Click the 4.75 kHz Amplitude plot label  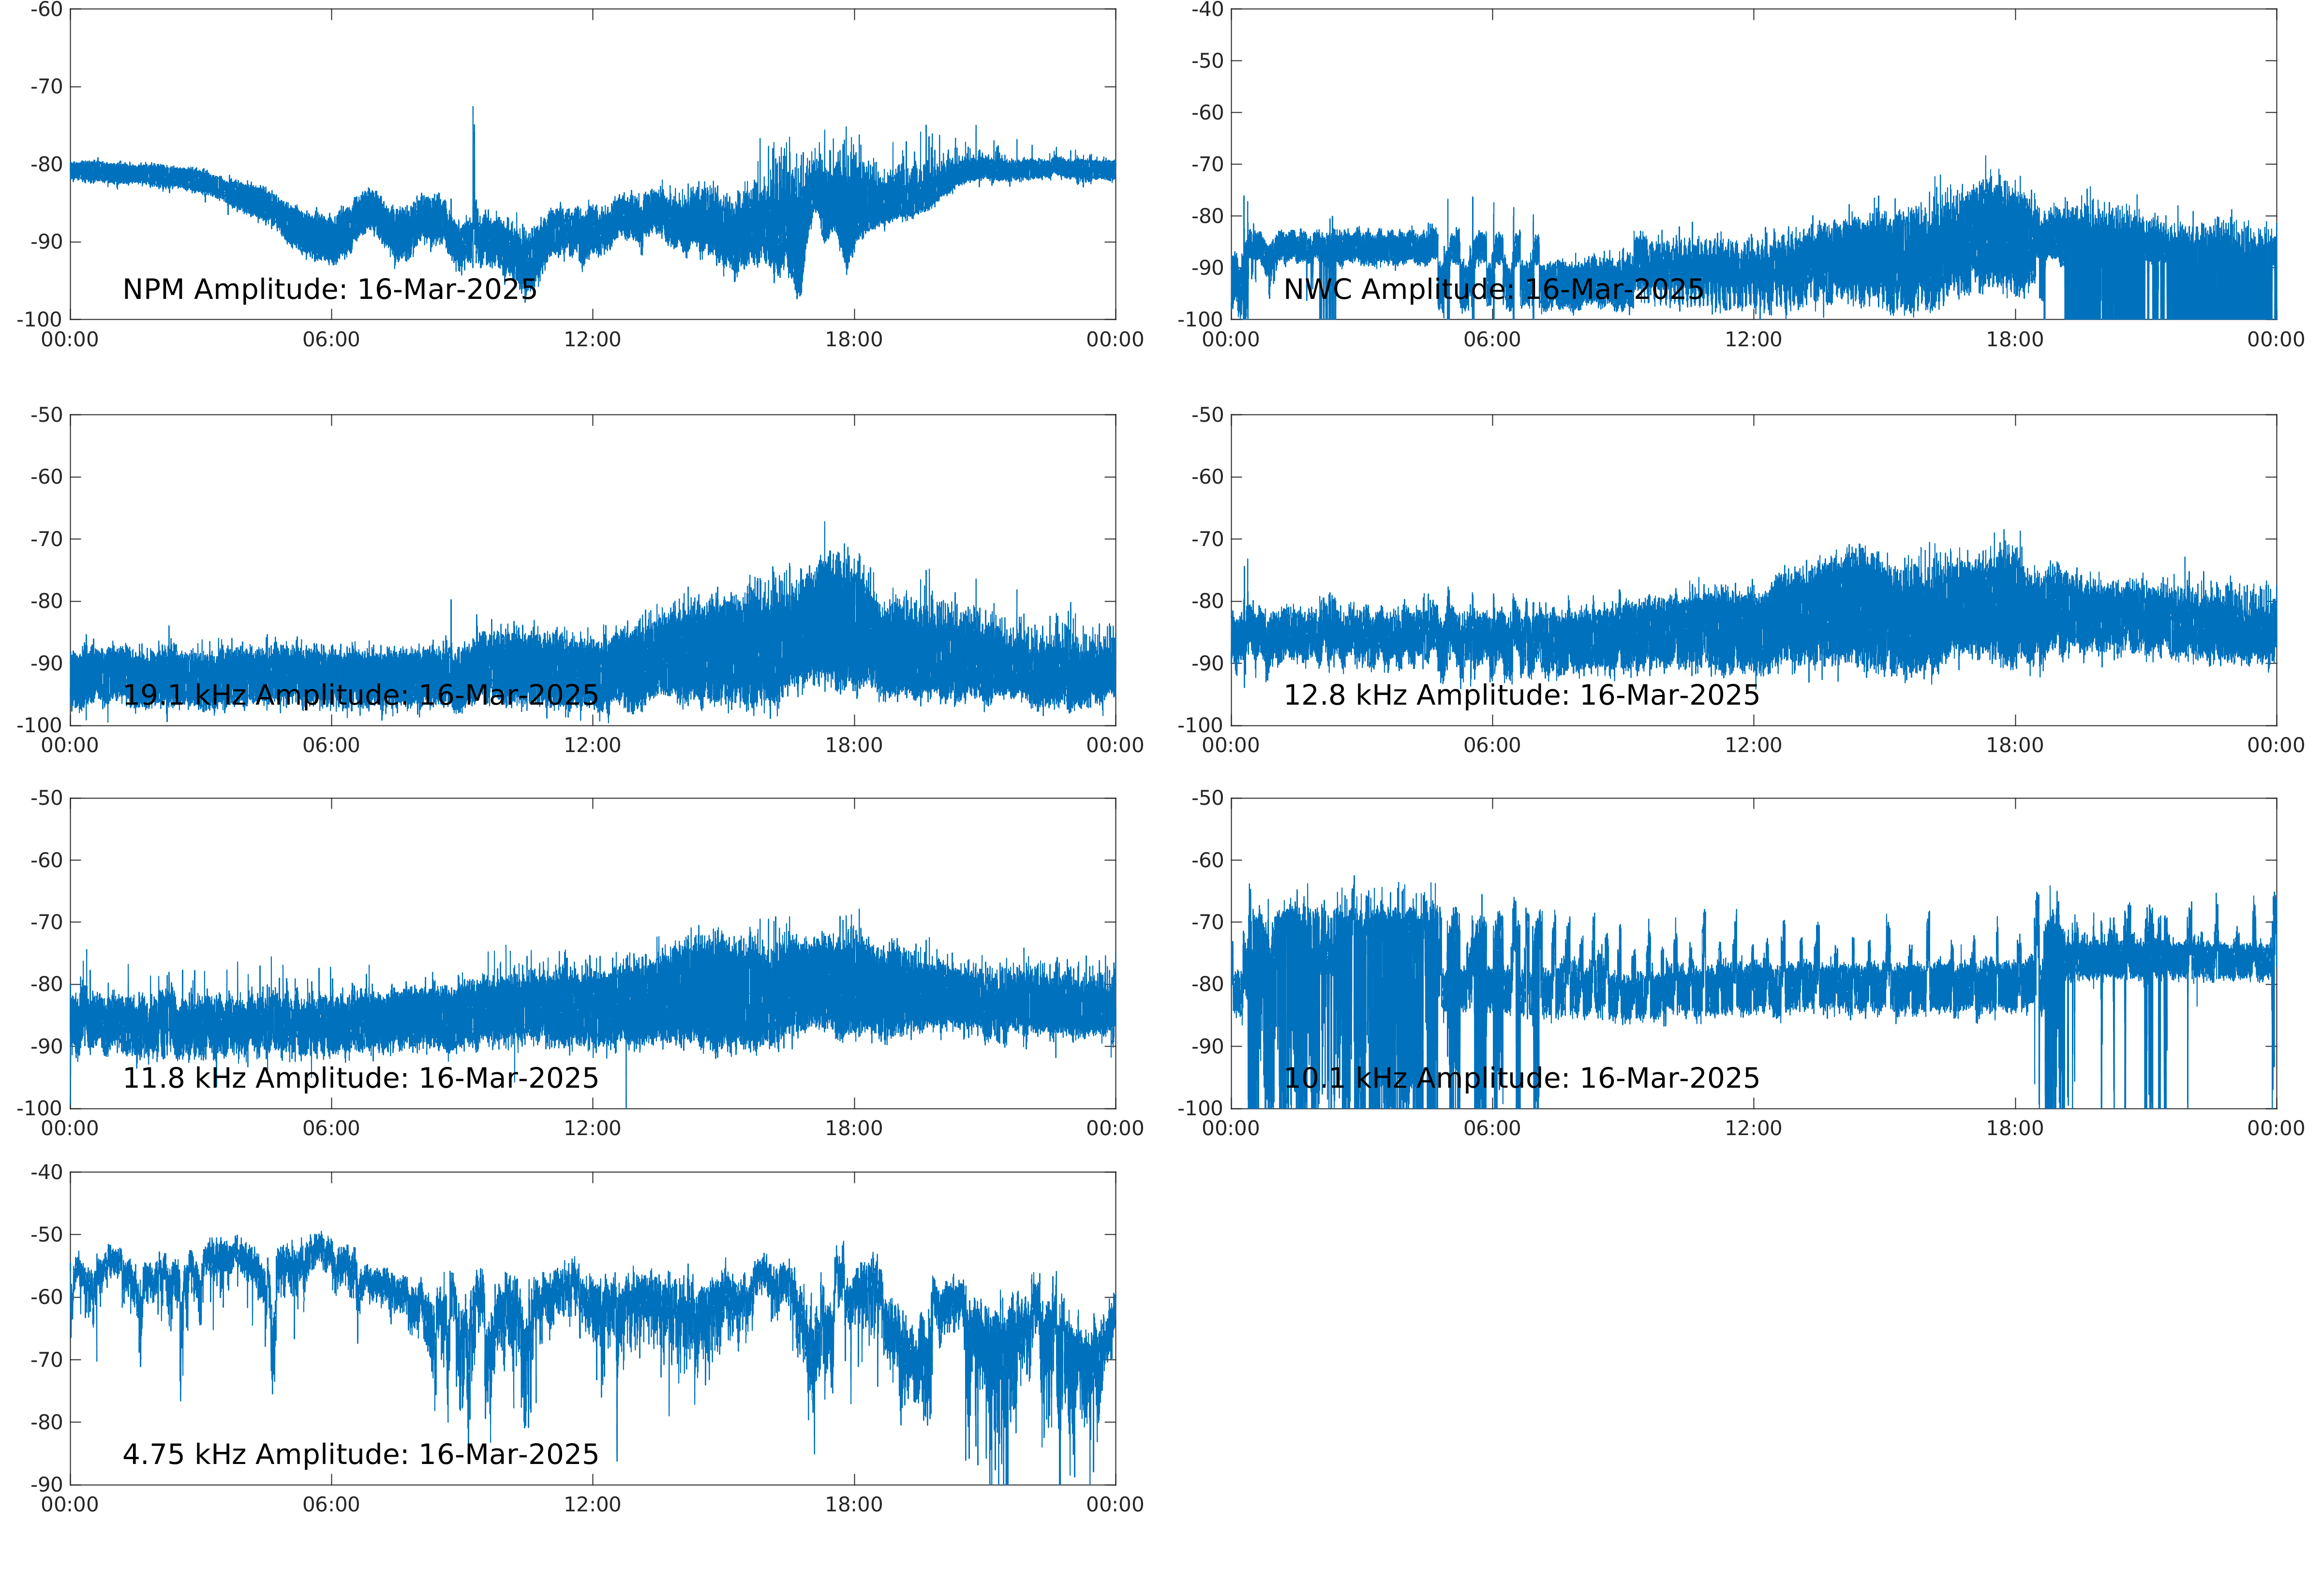click(x=361, y=1454)
